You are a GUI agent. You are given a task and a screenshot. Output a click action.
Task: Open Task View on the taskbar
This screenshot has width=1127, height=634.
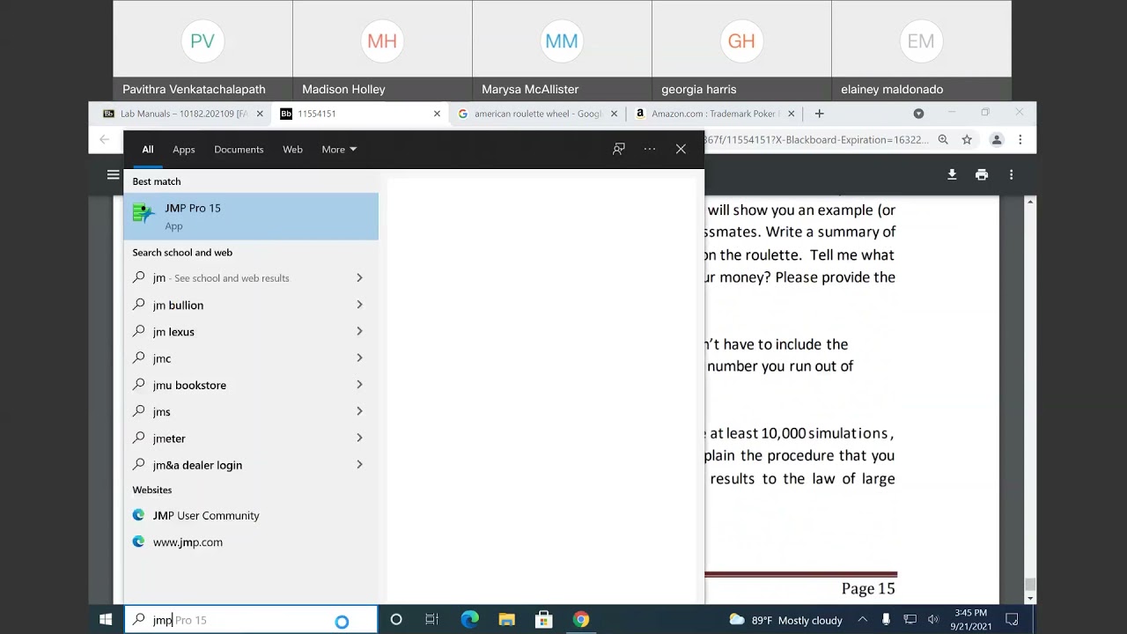[431, 620]
